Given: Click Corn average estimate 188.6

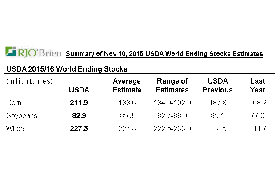Looking at the screenshot, I should (x=127, y=103).
